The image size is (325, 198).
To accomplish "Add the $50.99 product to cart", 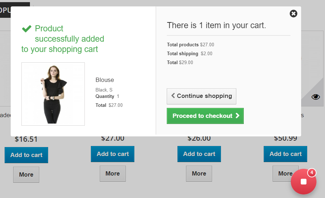I will (285, 154).
